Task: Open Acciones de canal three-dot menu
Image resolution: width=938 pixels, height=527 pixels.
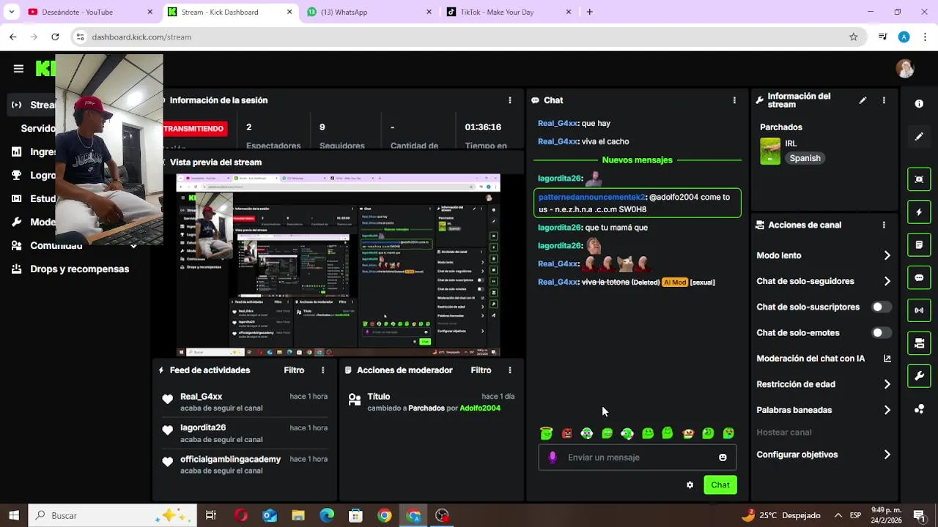Action: [884, 225]
